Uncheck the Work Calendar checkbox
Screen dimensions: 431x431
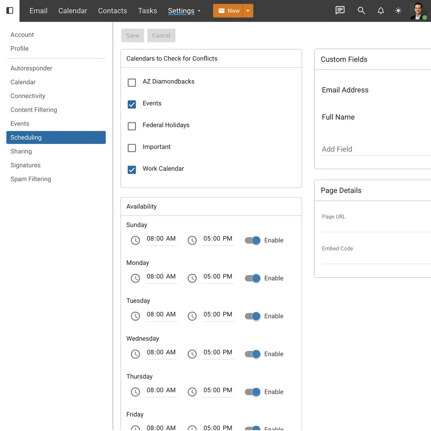(131, 170)
